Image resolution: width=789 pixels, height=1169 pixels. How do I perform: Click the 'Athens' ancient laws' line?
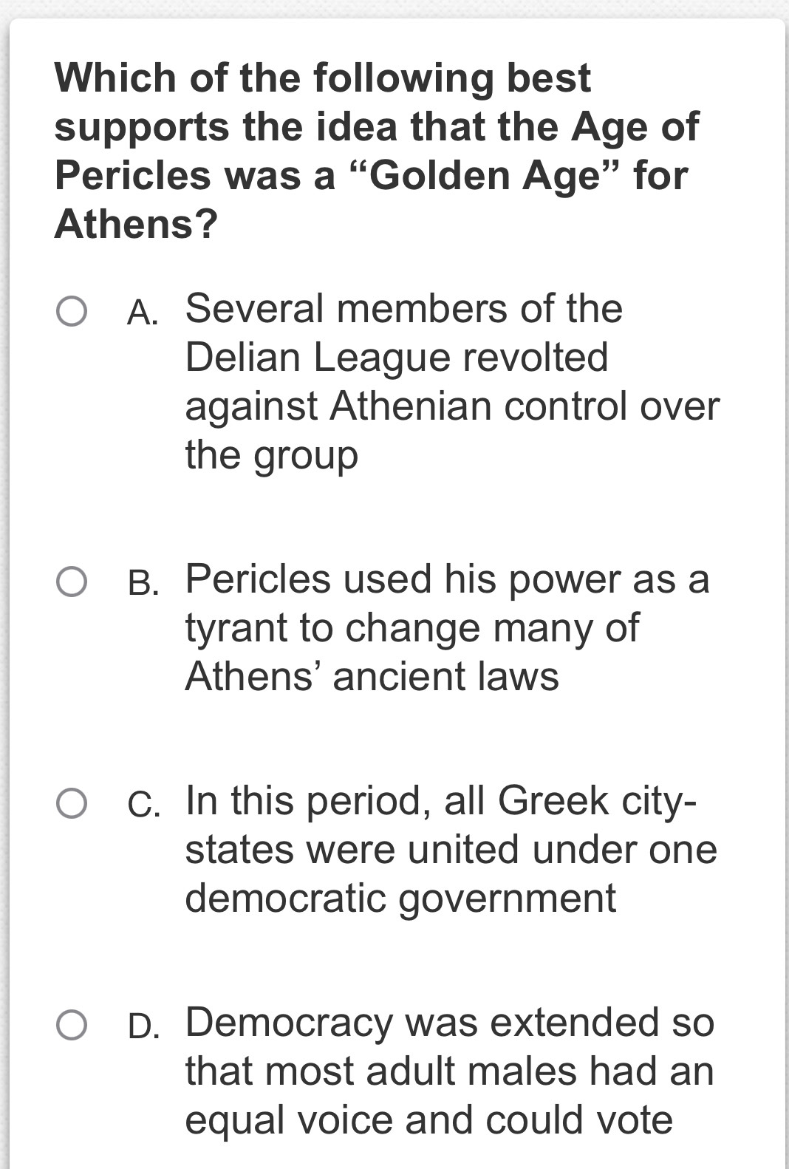pyautogui.click(x=372, y=676)
